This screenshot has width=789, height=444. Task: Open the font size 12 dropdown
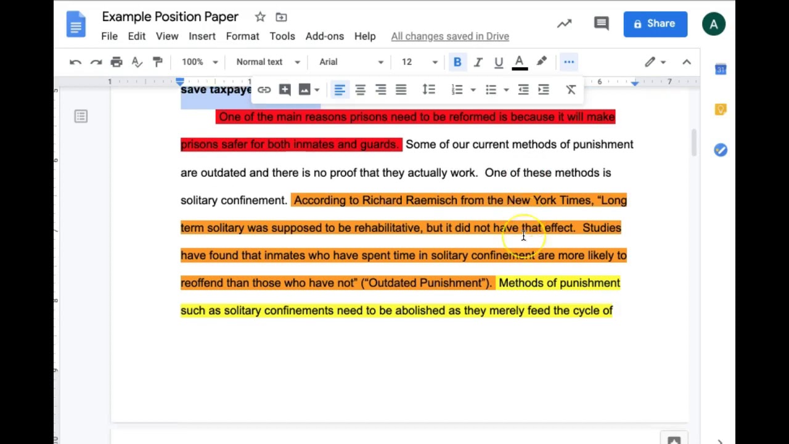[420, 62]
